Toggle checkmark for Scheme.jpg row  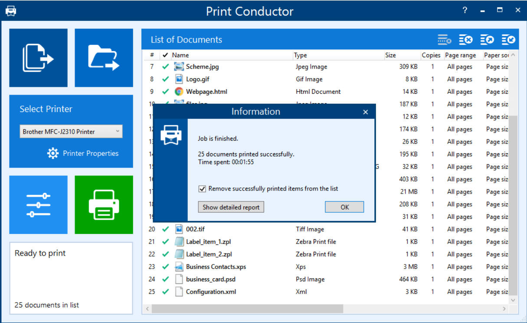(x=165, y=67)
